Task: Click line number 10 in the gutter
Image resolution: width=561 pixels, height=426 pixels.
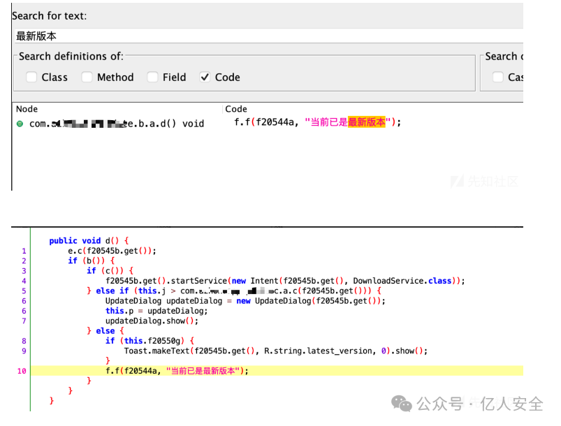Action: [22, 371]
